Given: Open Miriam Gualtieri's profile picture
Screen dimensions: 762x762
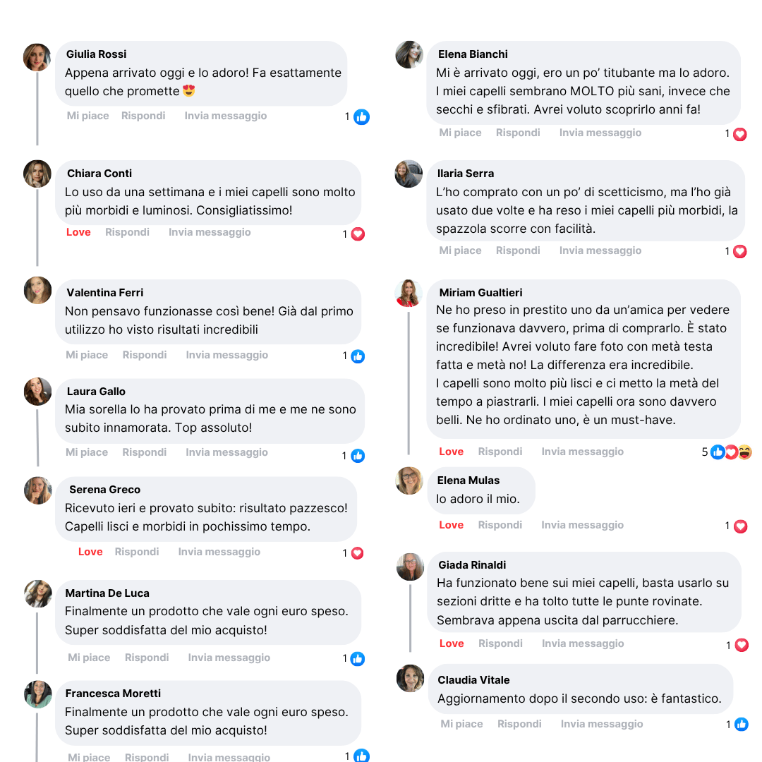Looking at the screenshot, I should pos(409,293).
